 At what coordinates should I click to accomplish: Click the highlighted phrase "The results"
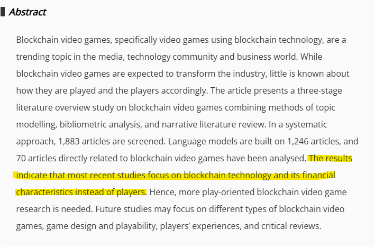[x=330, y=158]
